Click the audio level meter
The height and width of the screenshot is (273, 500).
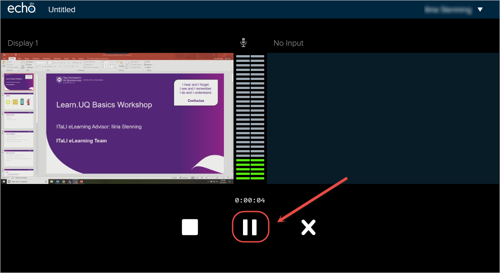[x=250, y=118]
